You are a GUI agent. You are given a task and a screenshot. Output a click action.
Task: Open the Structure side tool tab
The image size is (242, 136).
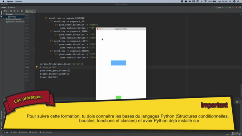1,115
